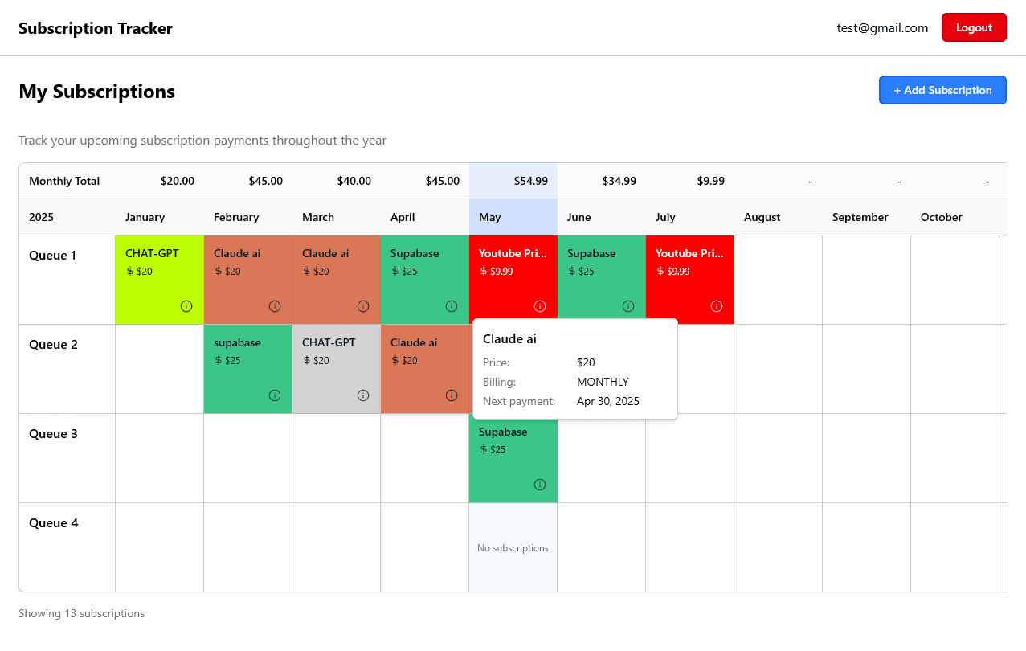Select the March Claude ai card in Queue 1
This screenshot has height=651, width=1026.
[x=337, y=280]
